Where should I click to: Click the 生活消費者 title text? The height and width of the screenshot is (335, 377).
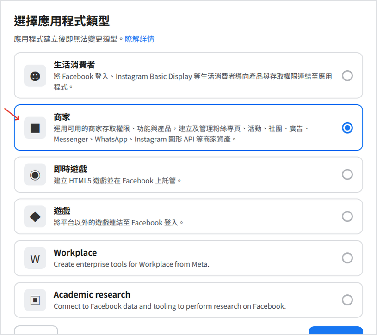[74, 65]
